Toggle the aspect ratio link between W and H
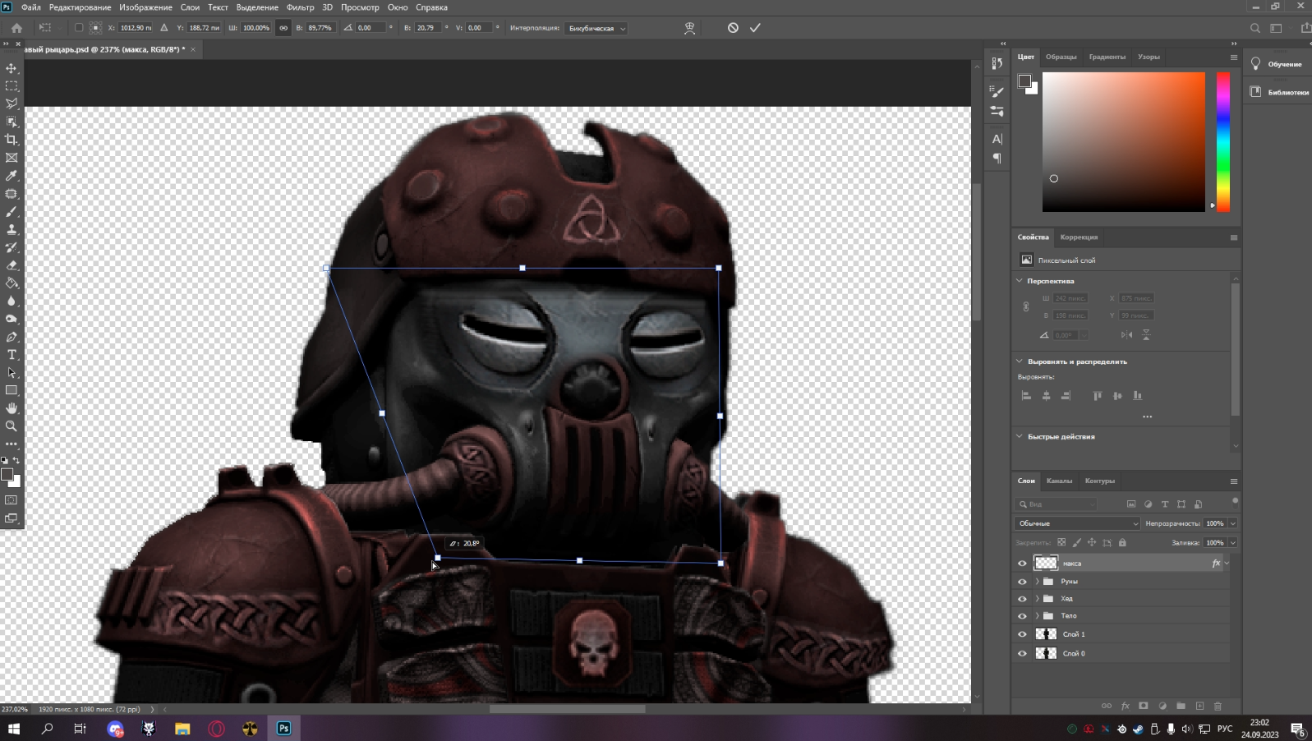Screen dimensions: 1312x741 tap(283, 28)
